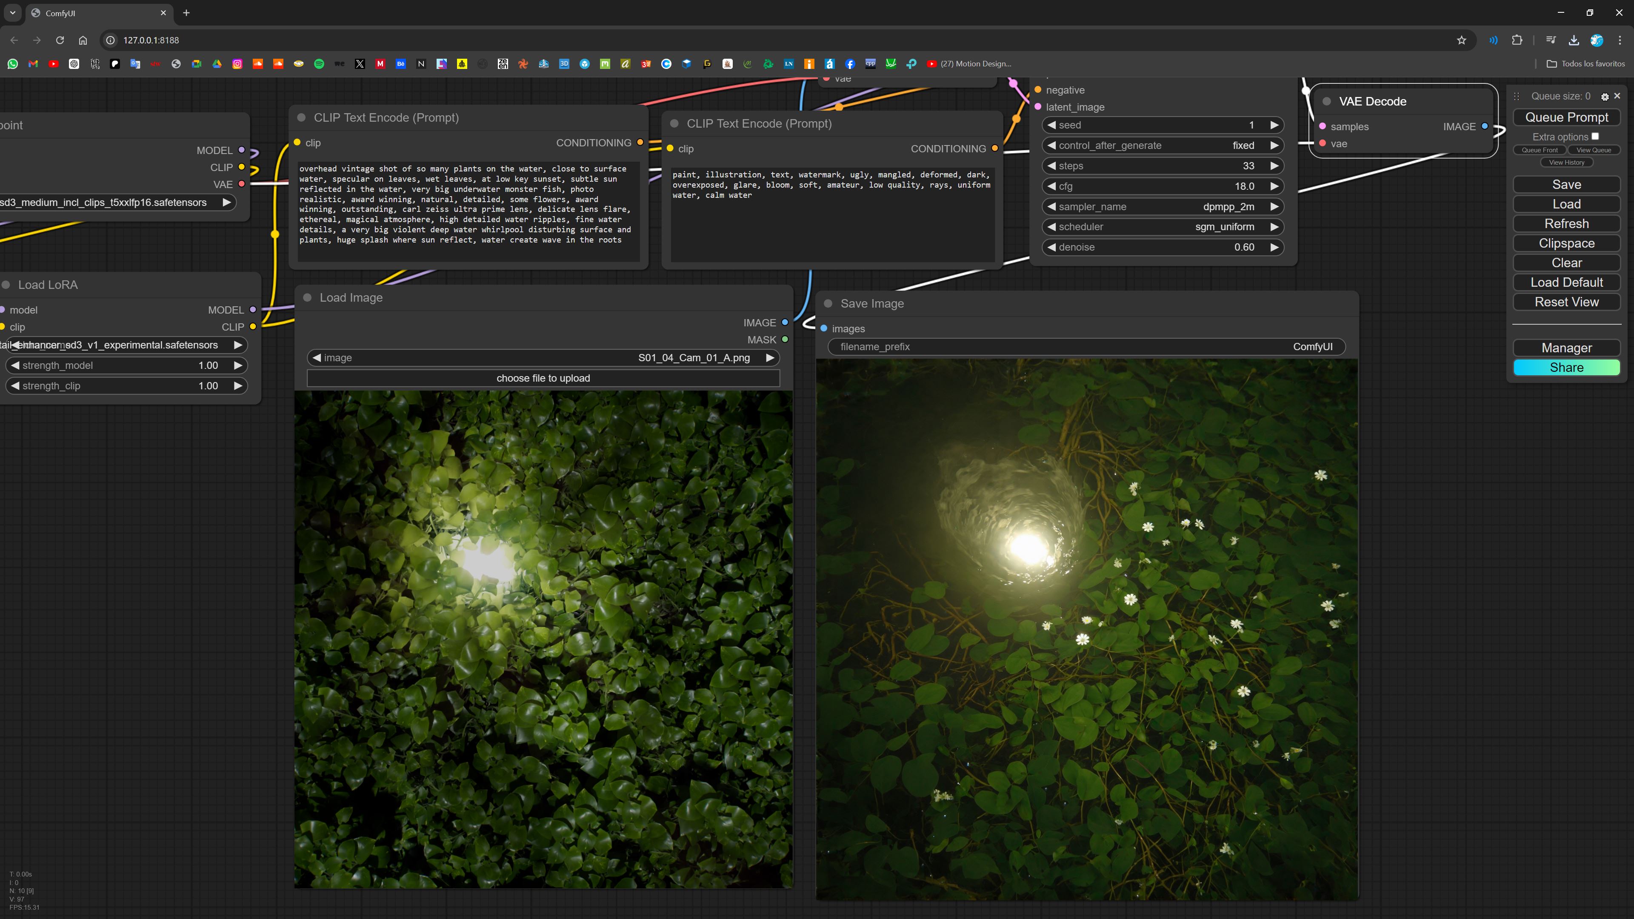Viewport: 1634px width, 919px height.
Task: Open the Behance bookmark icon
Action: point(401,64)
